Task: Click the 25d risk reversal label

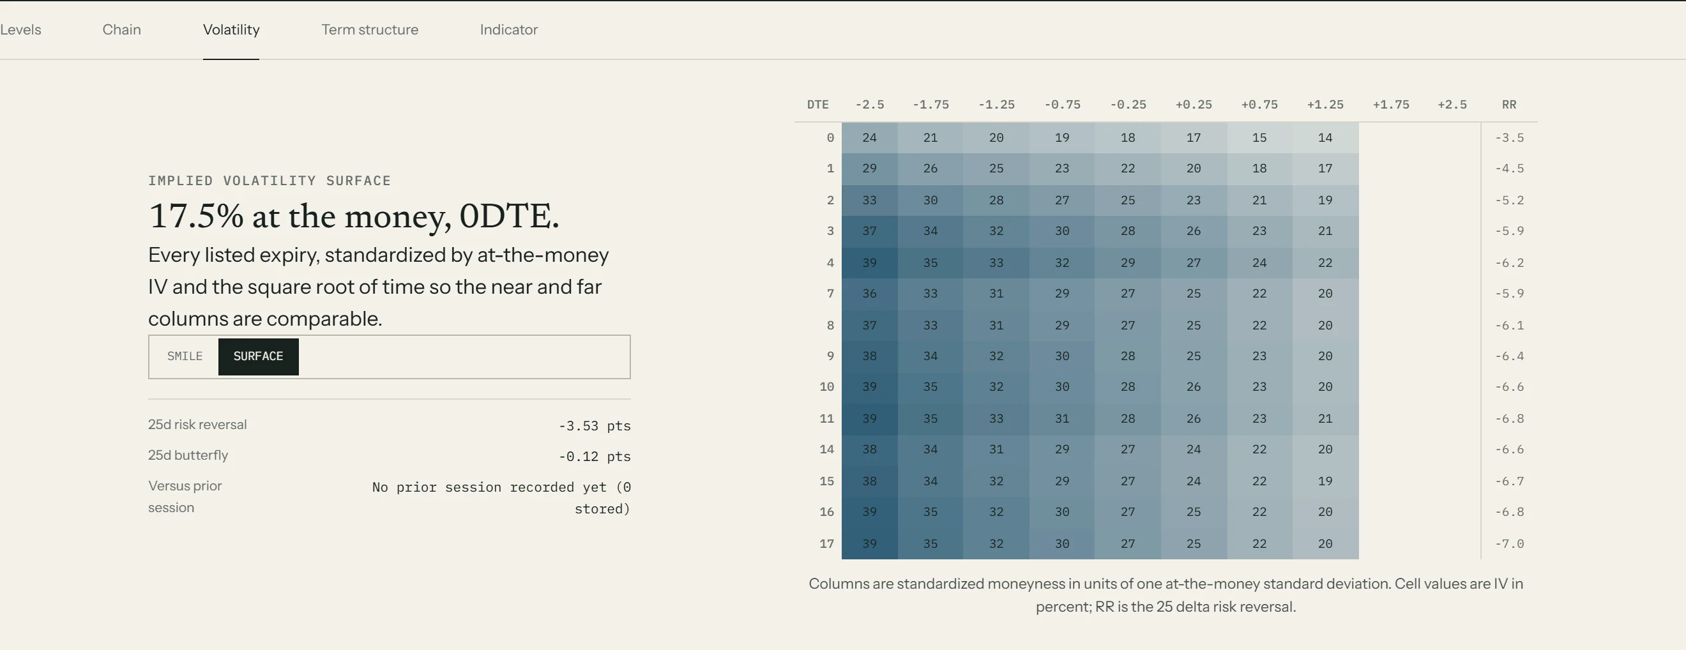Action: 197,424
